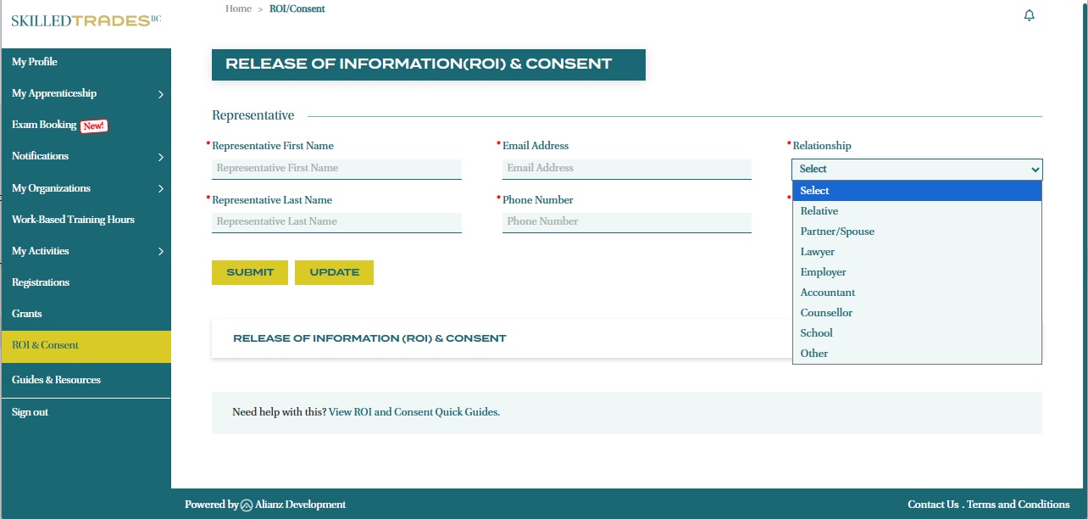This screenshot has width=1088, height=519.
Task: Focus the Representative First Name field
Action: [336, 169]
